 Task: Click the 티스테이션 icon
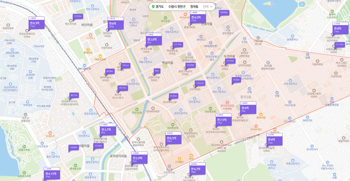[290, 118]
